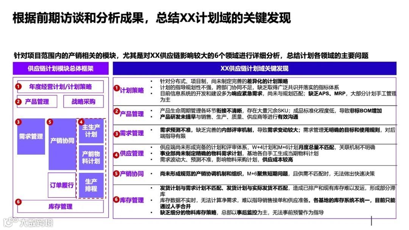The image size is (409, 230).
Task: Click number 4 badge on 主生产计划 block
Action: coord(81,122)
